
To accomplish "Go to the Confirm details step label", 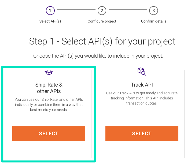I will point(154,21).
